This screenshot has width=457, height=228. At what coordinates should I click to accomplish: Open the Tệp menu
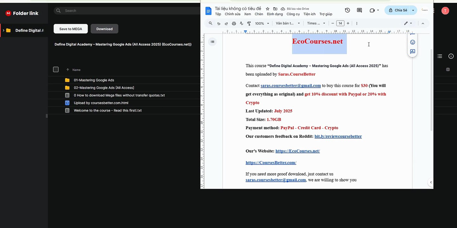(x=218, y=14)
